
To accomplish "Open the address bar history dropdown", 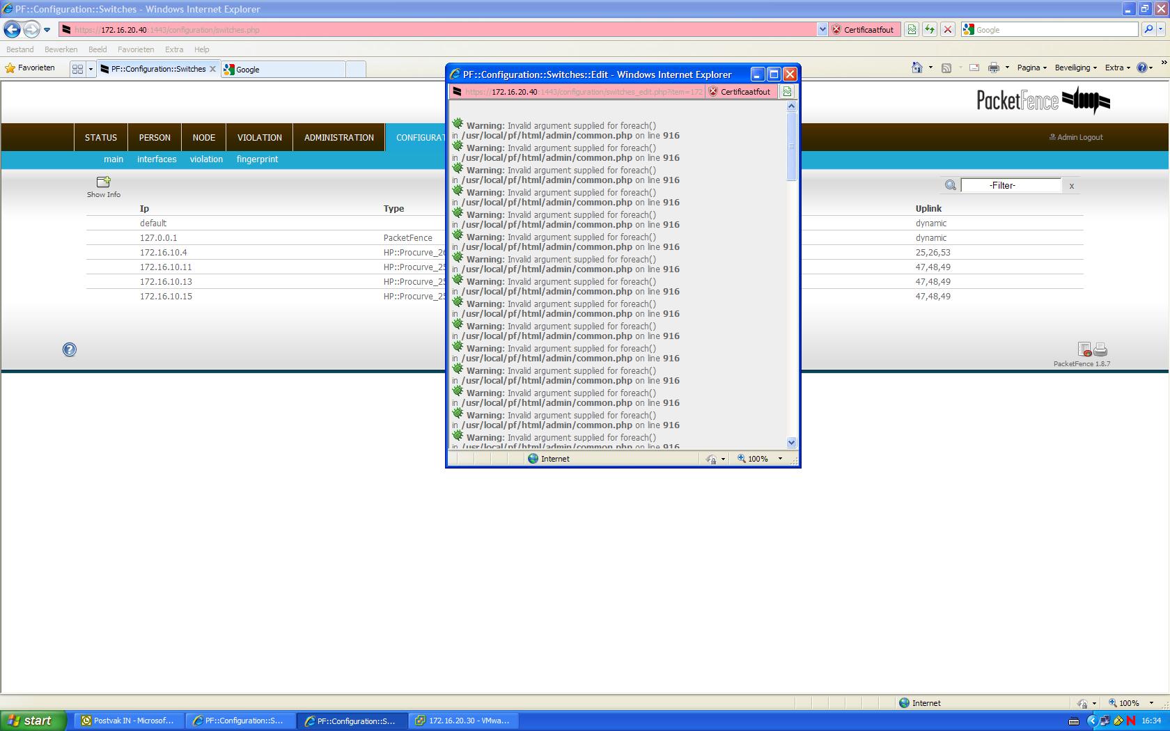I will tap(822, 30).
